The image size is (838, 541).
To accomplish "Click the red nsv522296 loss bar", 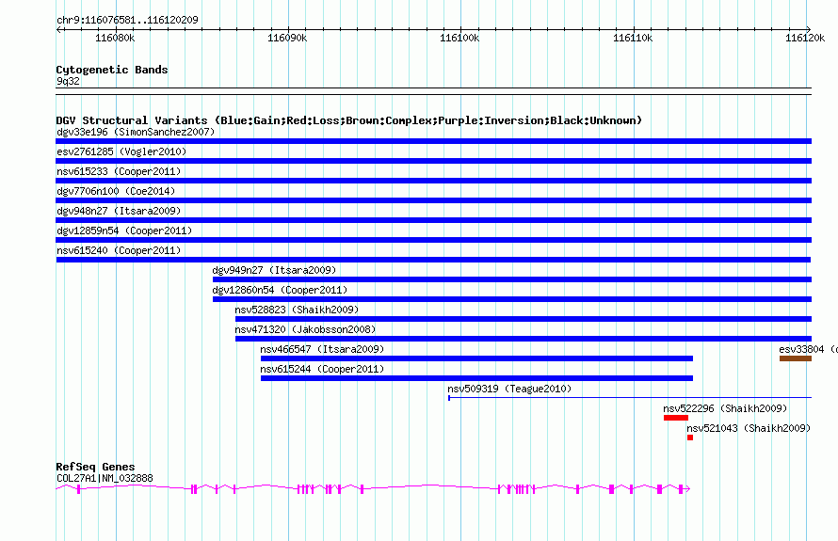I will 675,418.
